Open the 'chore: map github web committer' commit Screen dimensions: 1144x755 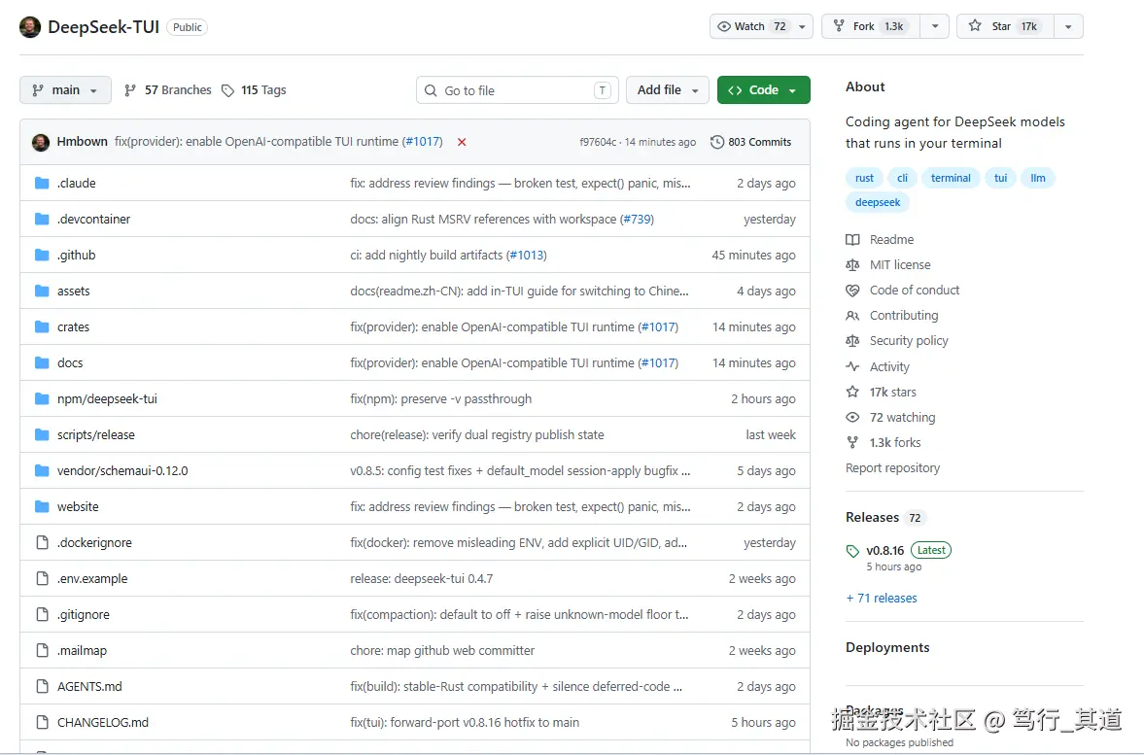[442, 650]
